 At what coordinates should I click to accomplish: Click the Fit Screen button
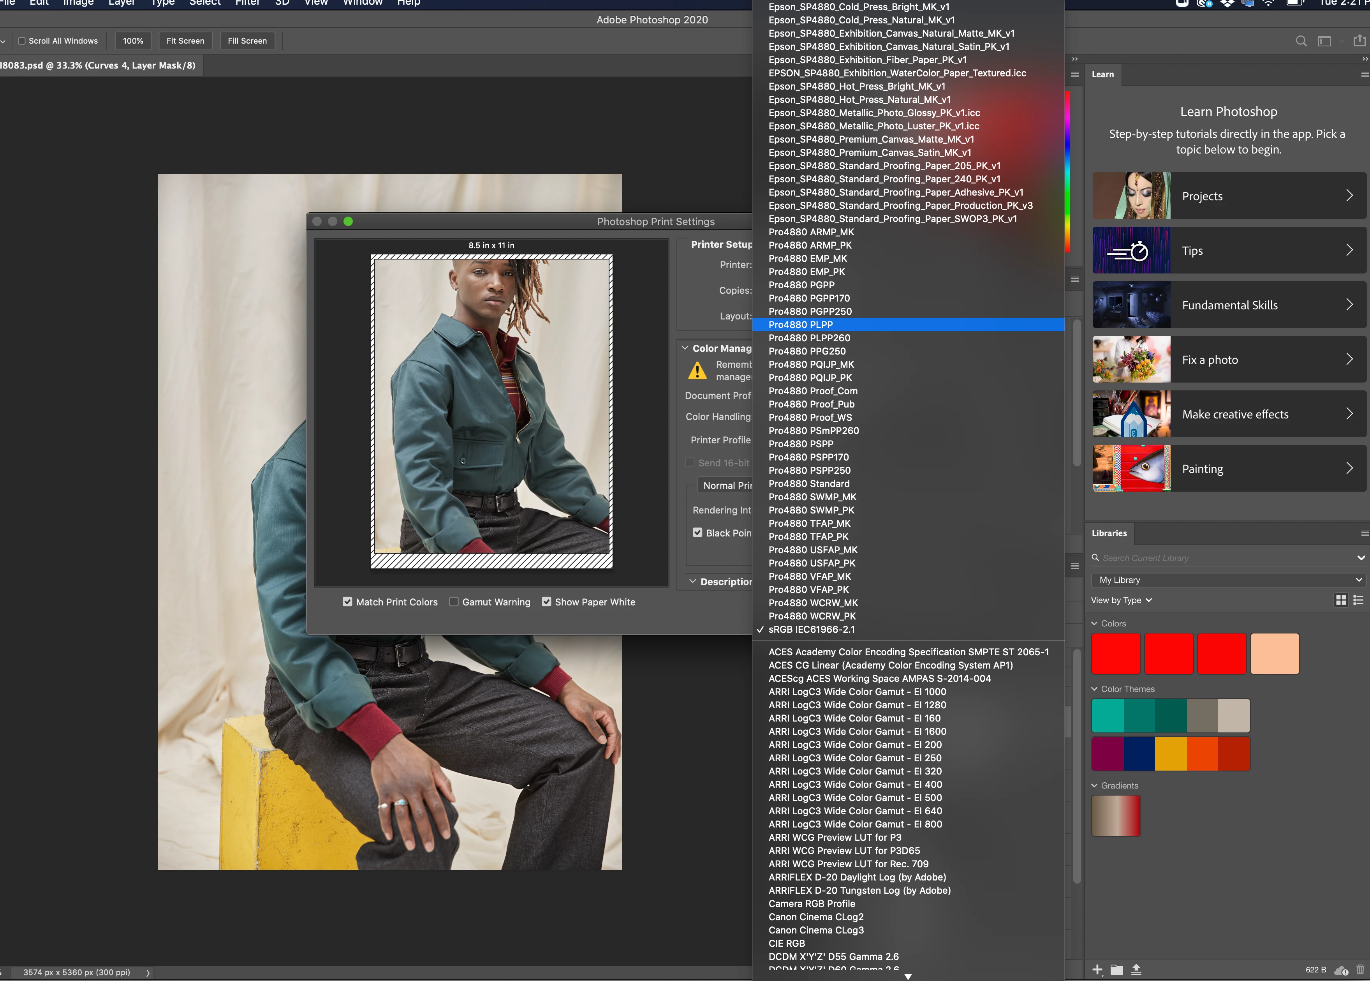pos(185,41)
